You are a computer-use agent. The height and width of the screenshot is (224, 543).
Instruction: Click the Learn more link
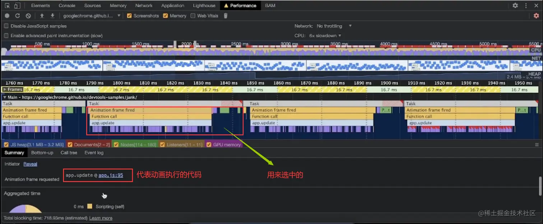point(101,218)
